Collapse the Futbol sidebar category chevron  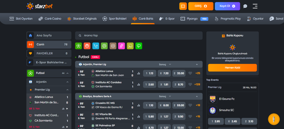coord(67,73)
